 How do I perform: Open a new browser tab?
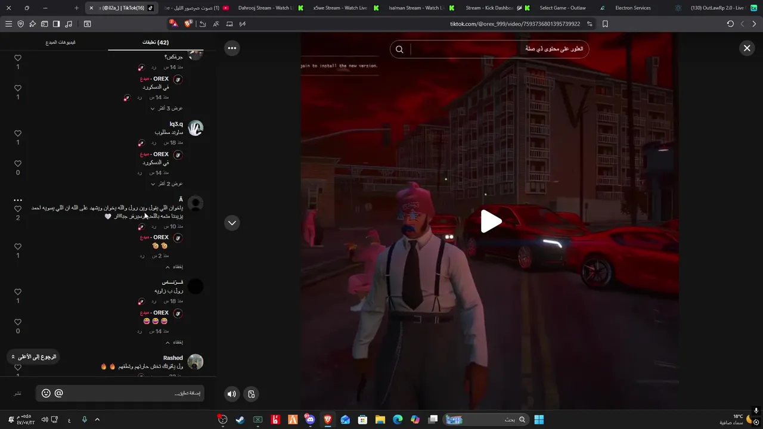point(76,8)
